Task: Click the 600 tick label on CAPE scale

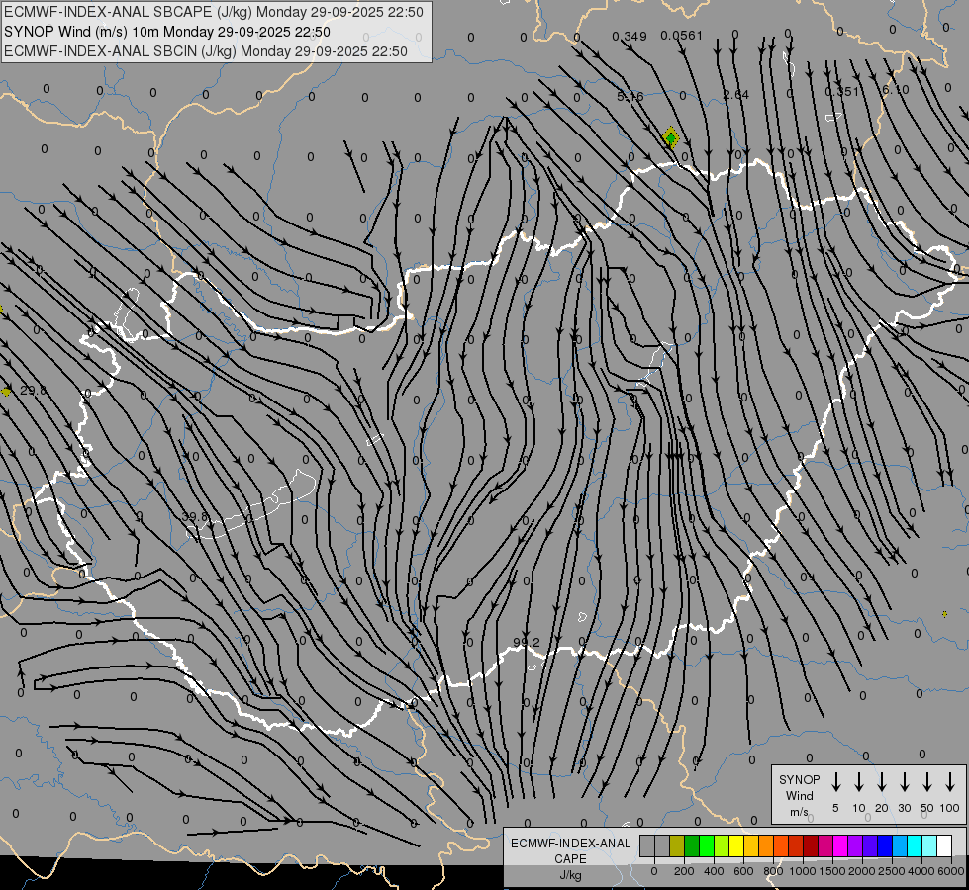Action: click(743, 871)
